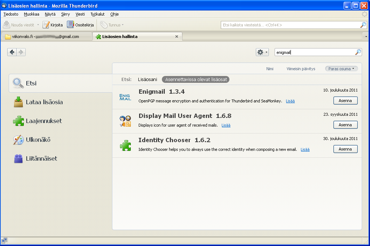The width and height of the screenshot is (370, 246).
Task: Click the magnifier in global message search
Action: (x=363, y=25)
